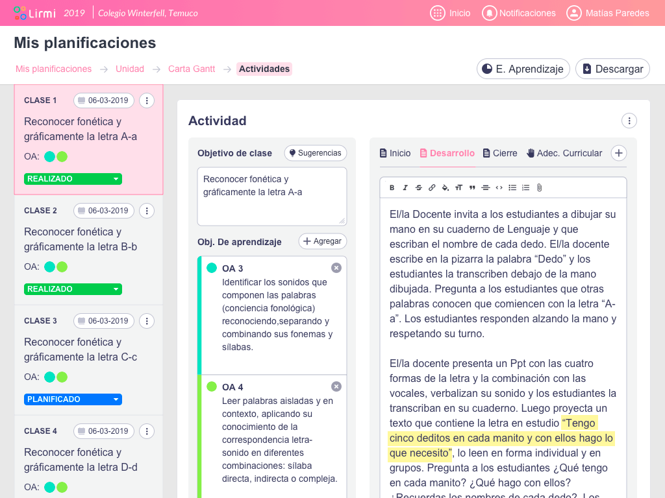Select the Actividades breadcrumb

point(264,69)
